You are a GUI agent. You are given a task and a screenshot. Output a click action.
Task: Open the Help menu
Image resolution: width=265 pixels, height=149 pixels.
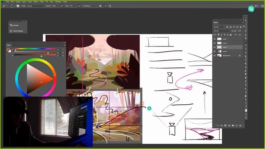(65, 2)
